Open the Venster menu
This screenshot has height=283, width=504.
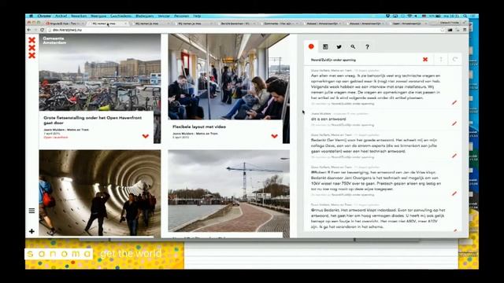pyautogui.click(x=164, y=16)
